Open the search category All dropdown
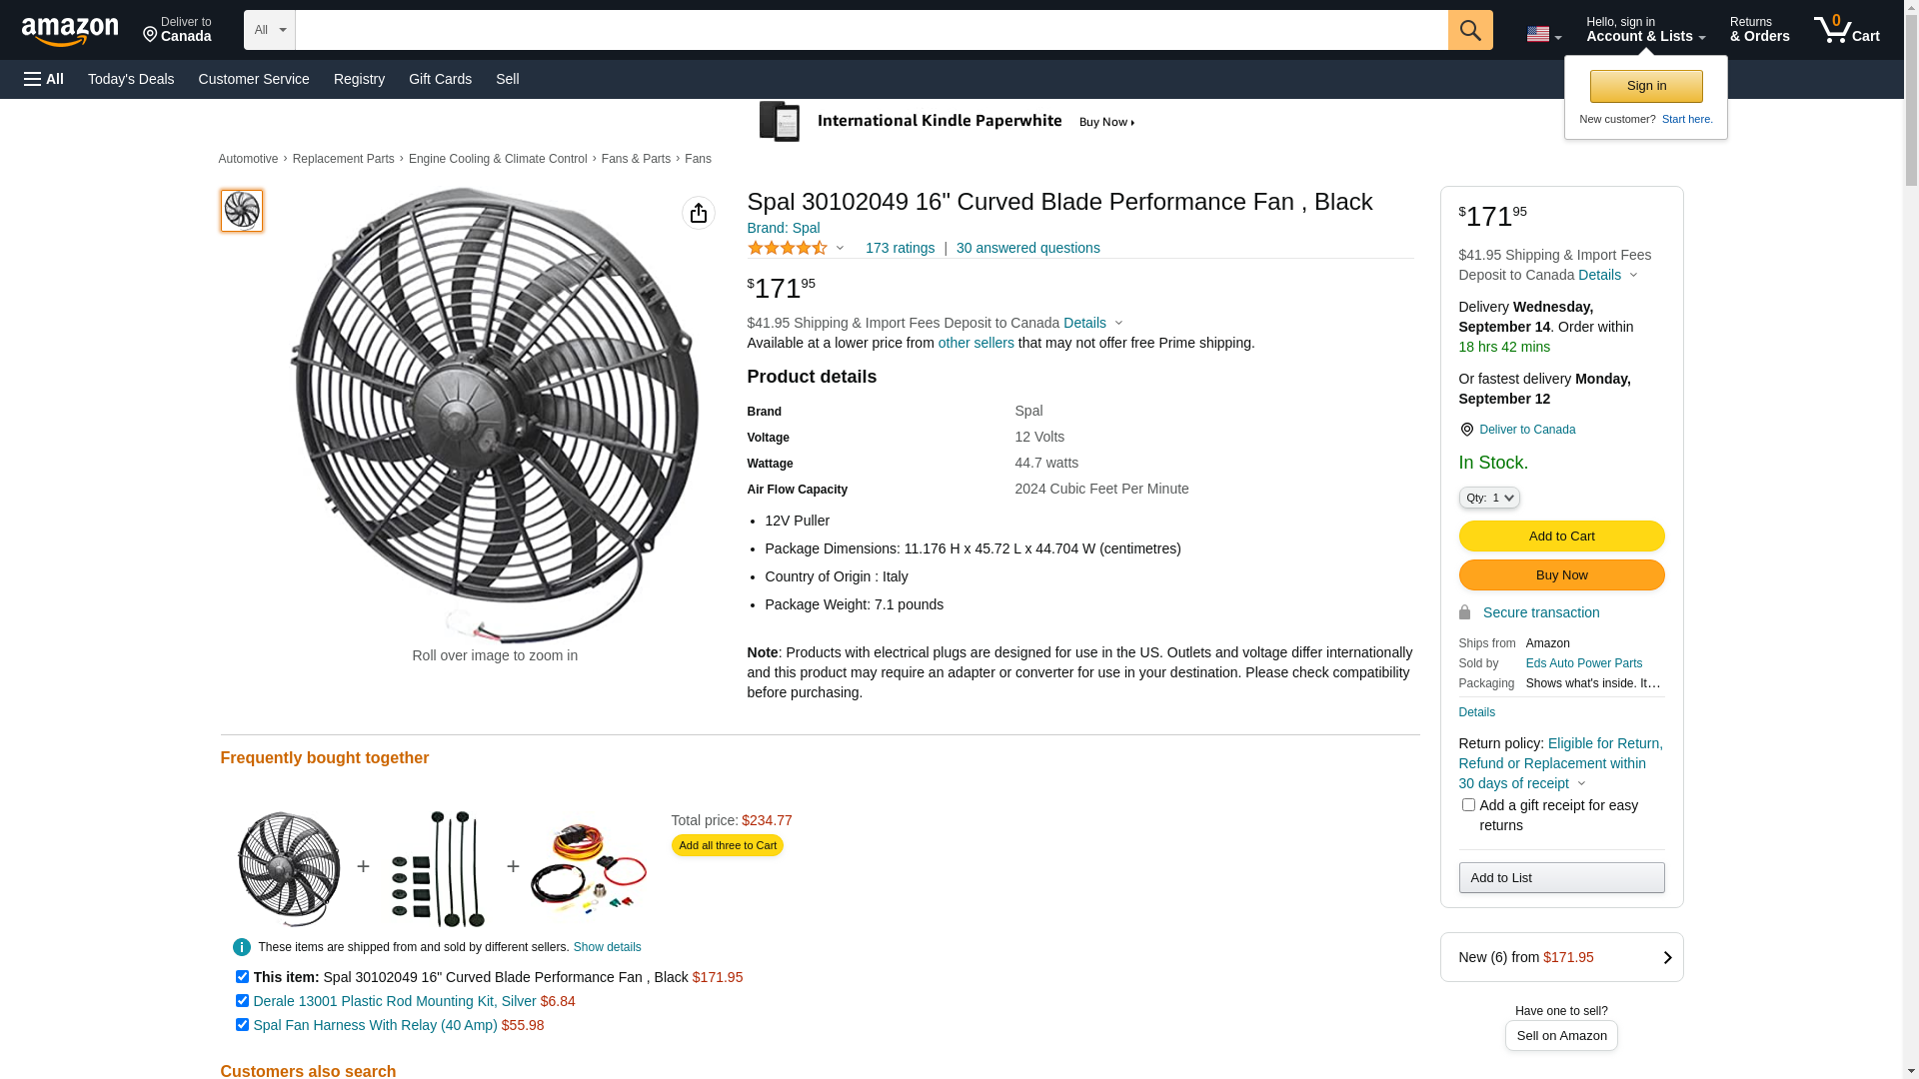 270,30
